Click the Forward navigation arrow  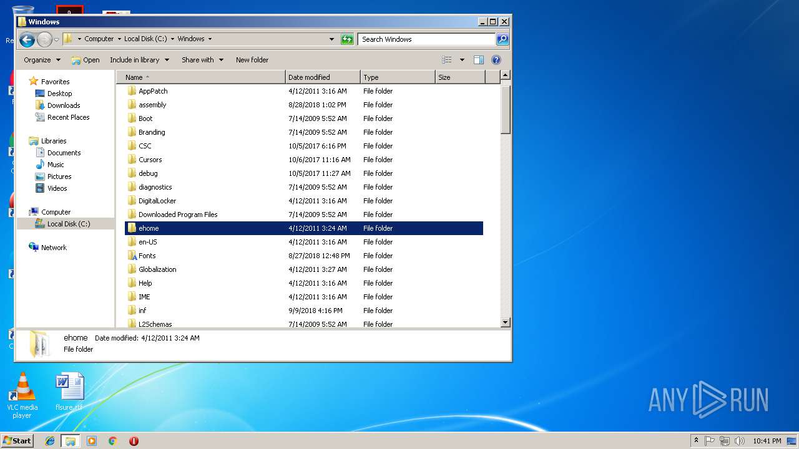[x=44, y=40]
